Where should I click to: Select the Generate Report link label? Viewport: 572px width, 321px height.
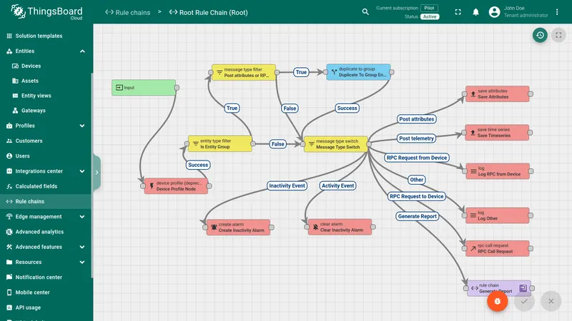pyautogui.click(x=418, y=216)
